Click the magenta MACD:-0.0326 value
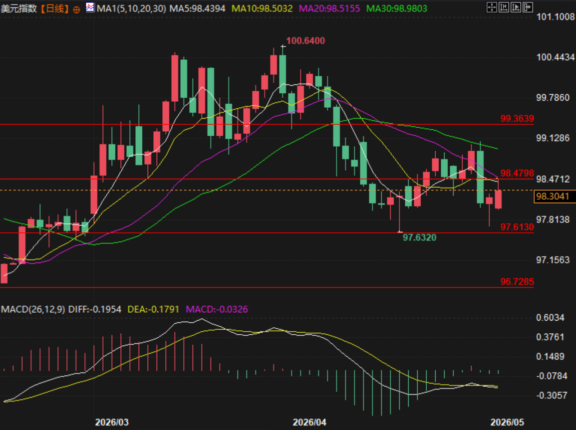576x430 pixels. click(x=217, y=309)
